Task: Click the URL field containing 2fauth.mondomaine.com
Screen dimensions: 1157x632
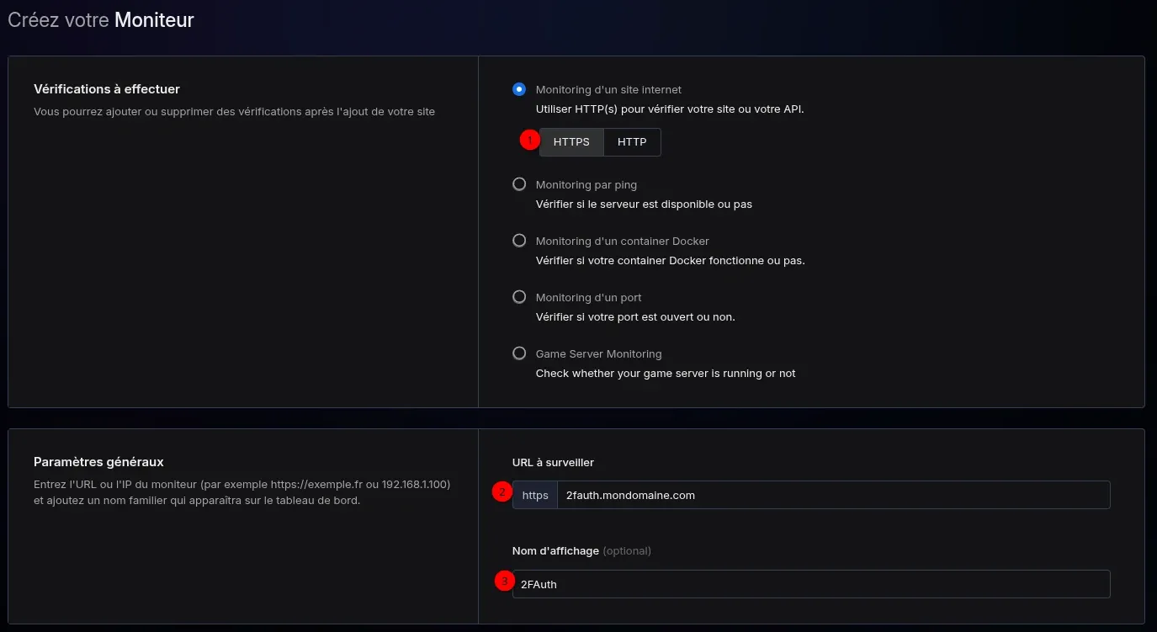Action: pos(833,495)
